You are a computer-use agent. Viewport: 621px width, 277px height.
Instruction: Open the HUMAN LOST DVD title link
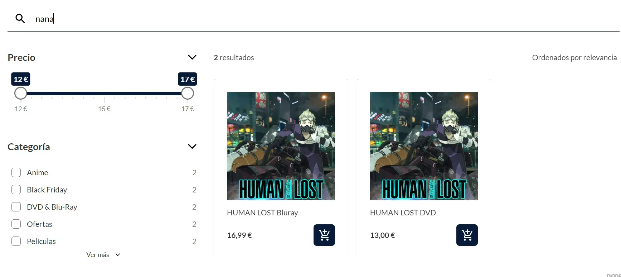[403, 213]
